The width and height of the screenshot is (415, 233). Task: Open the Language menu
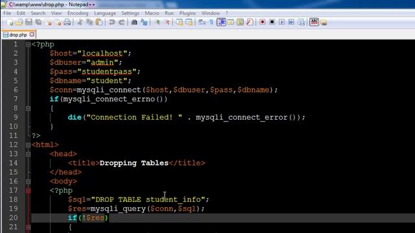pos(105,13)
